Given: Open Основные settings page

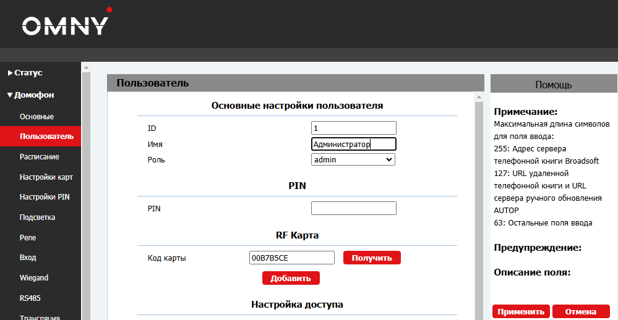Looking at the screenshot, I should (36, 116).
